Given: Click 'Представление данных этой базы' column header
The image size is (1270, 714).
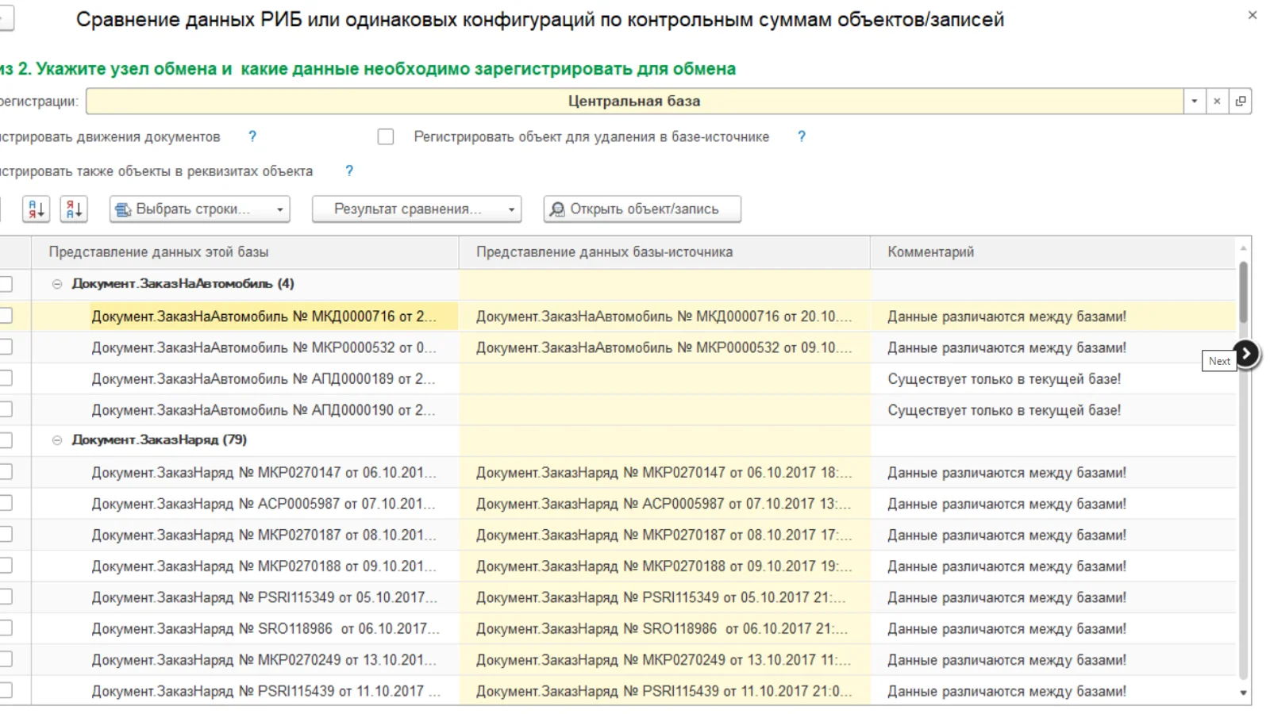Looking at the screenshot, I should click(x=244, y=252).
